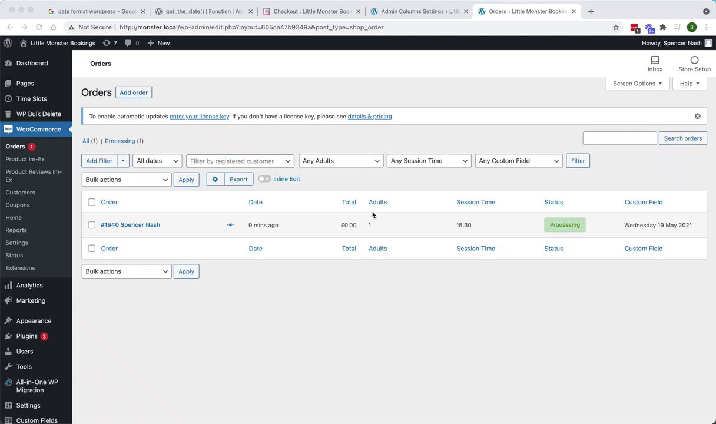Click the Add order button
This screenshot has height=424, width=716.
click(134, 92)
